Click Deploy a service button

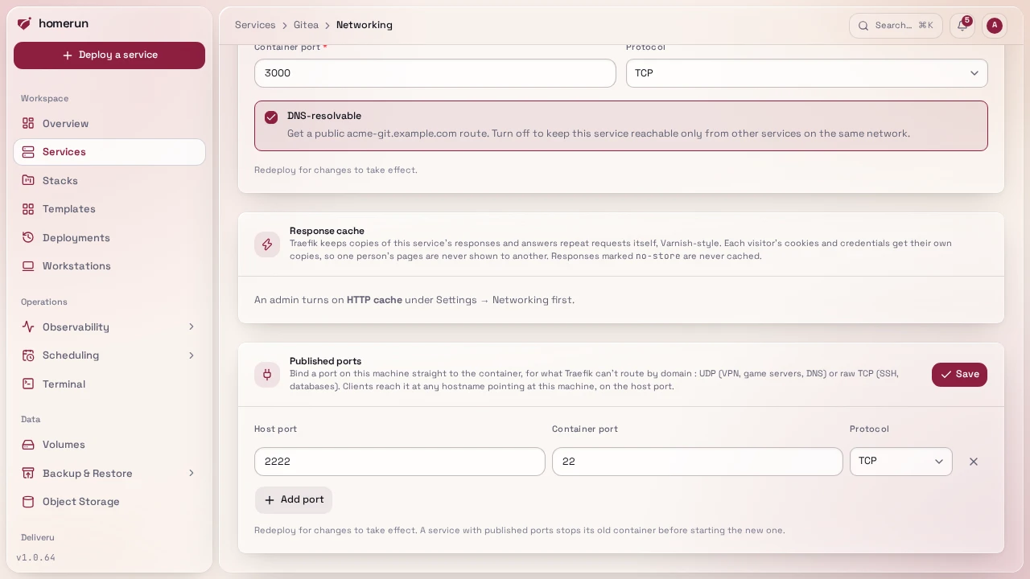pyautogui.click(x=109, y=55)
